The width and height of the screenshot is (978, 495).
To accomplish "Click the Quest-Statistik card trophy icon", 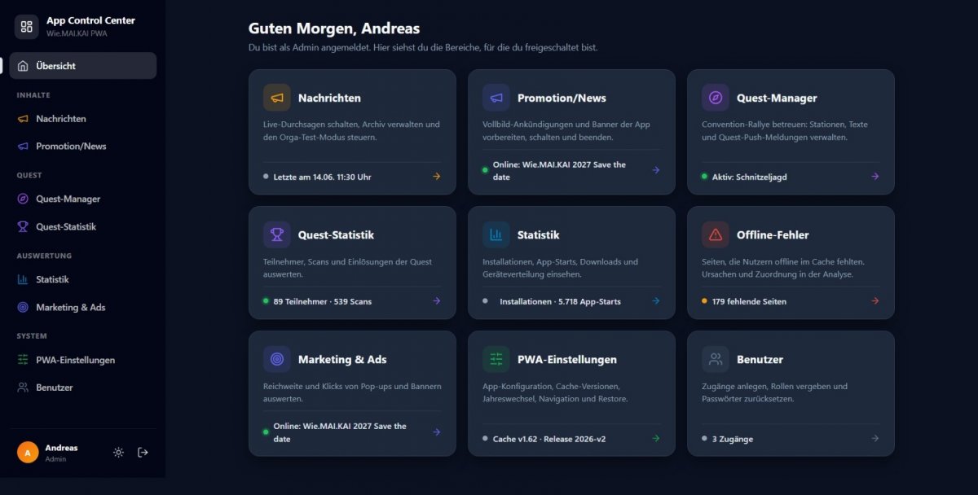I will click(277, 234).
